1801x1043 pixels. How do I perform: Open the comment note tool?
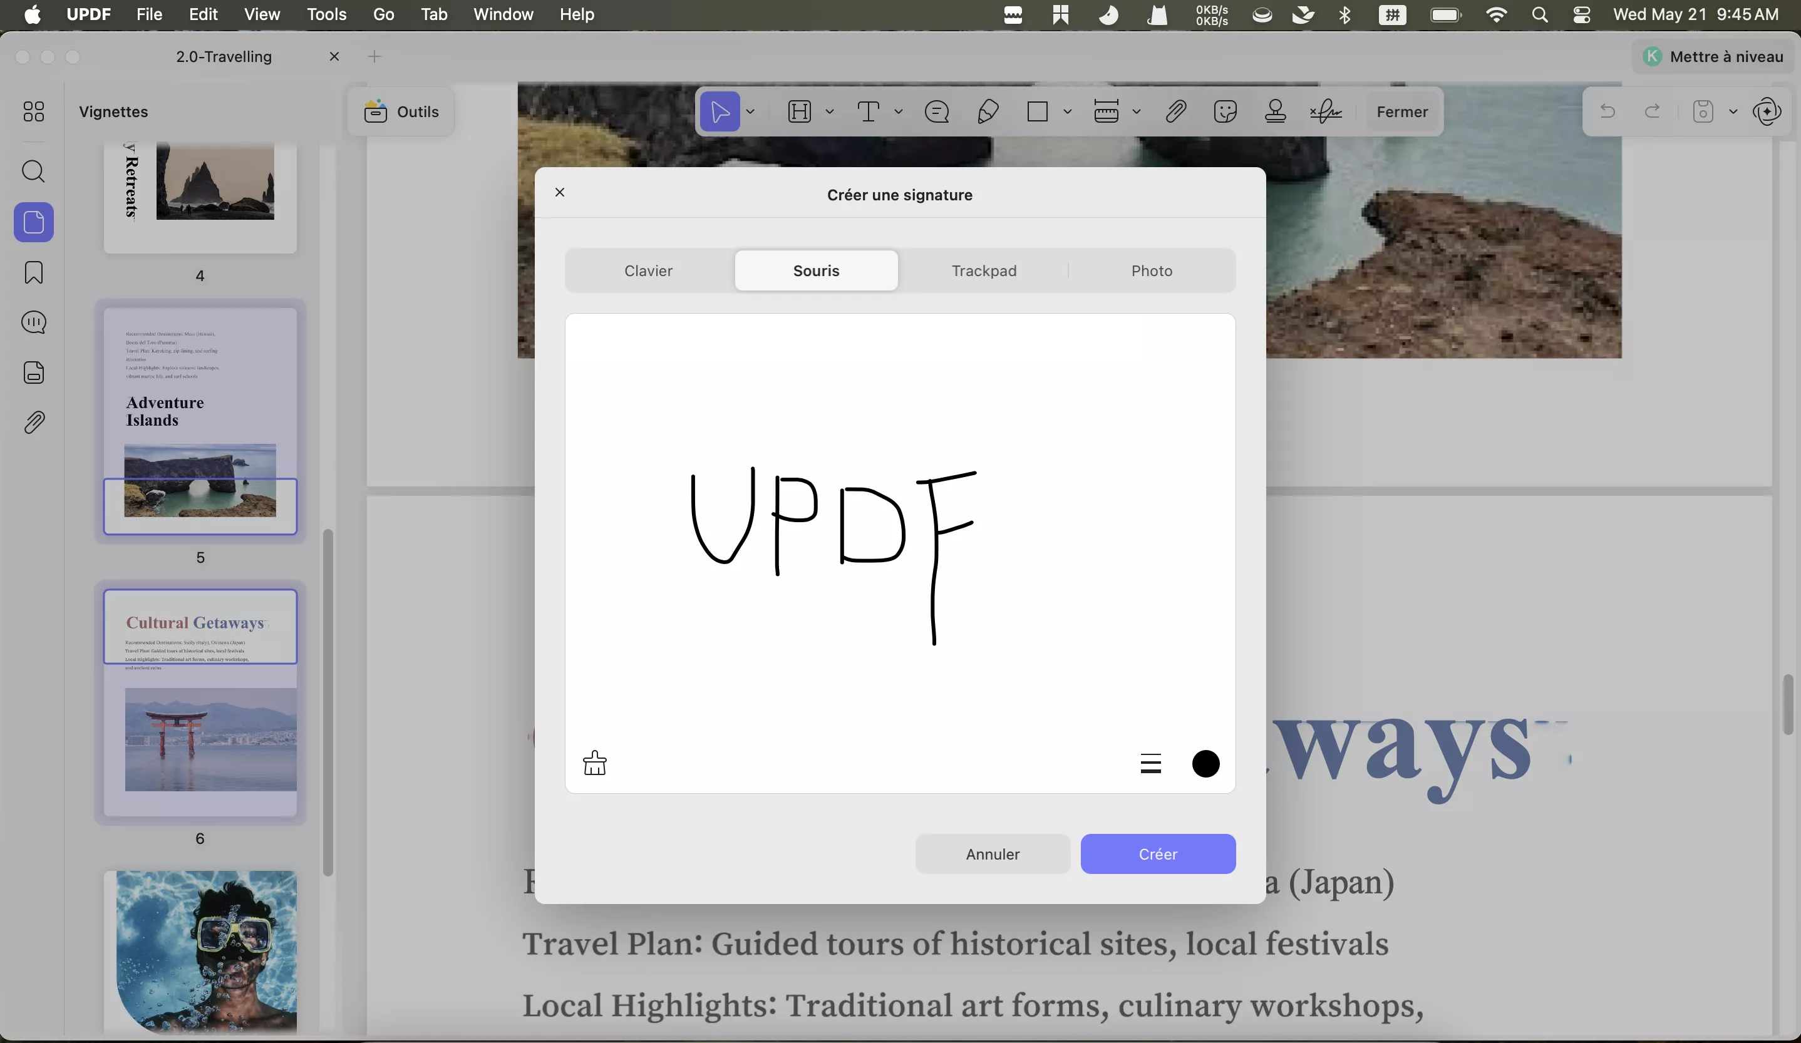[936, 111]
